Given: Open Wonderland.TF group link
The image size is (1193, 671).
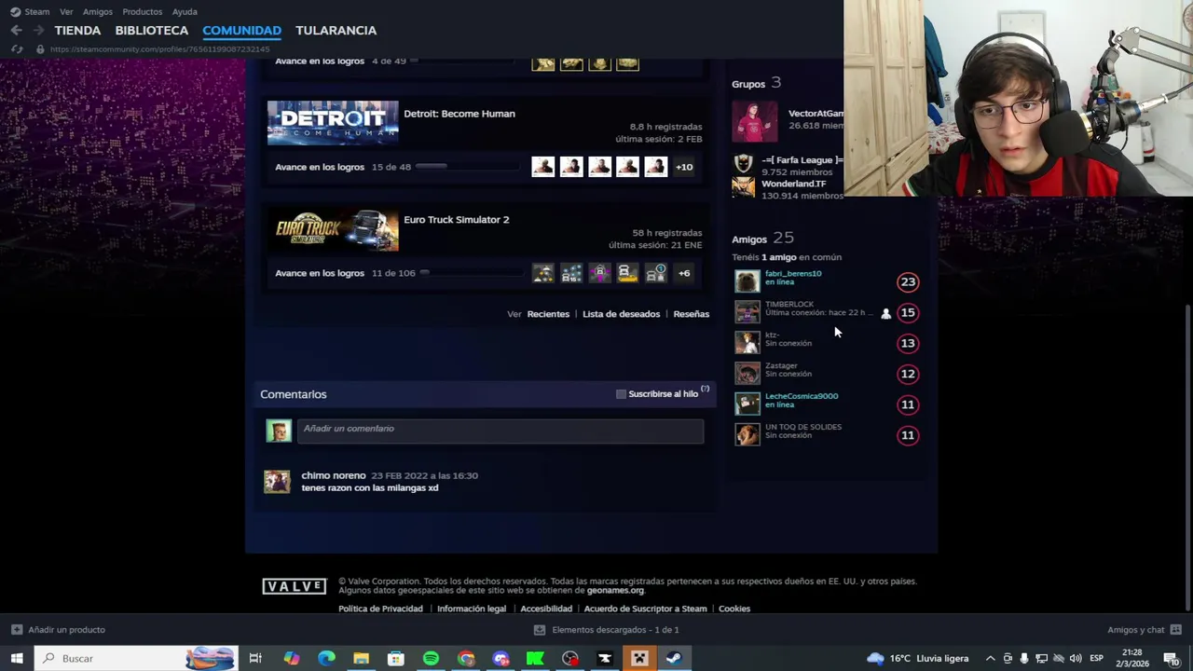Looking at the screenshot, I should click(x=793, y=184).
